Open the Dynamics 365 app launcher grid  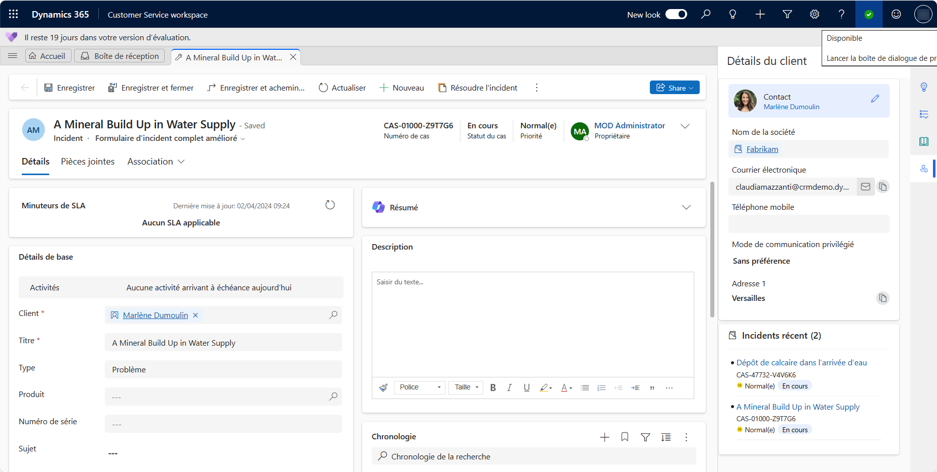(x=14, y=14)
